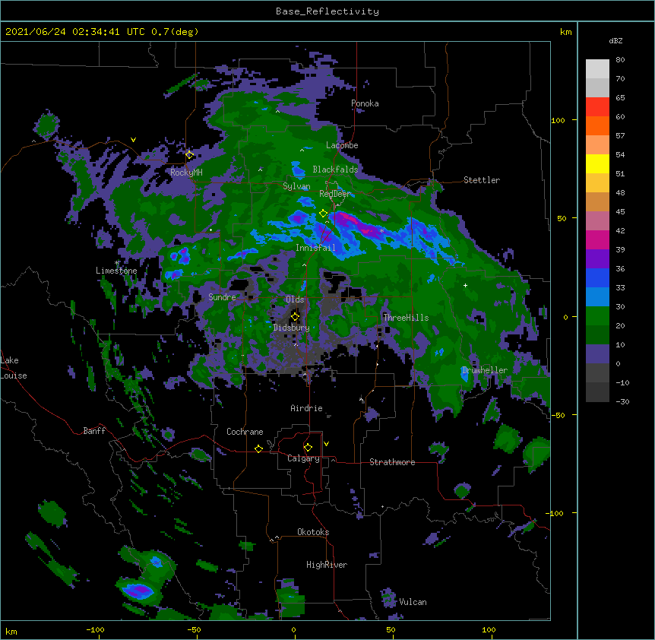655x640 pixels.
Task: Pick the slate purple 0-10 dBZ legend band
Action: click(x=597, y=354)
